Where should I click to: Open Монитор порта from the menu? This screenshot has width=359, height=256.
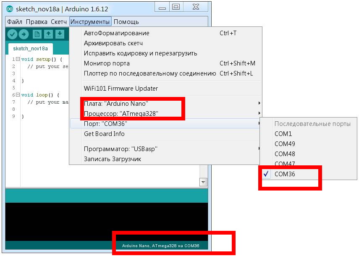[107, 63]
